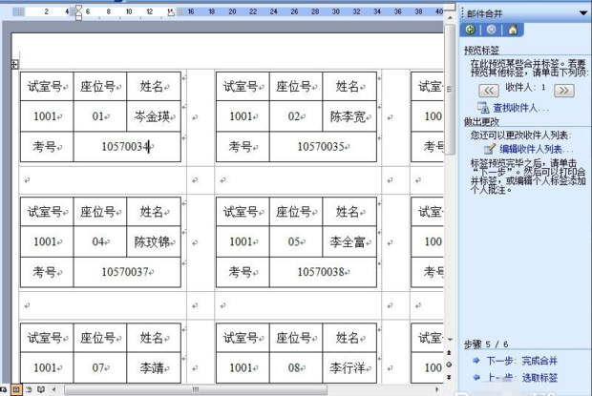The height and width of the screenshot is (396, 592).
Task: Click seat number cell 07
Action: click(98, 367)
